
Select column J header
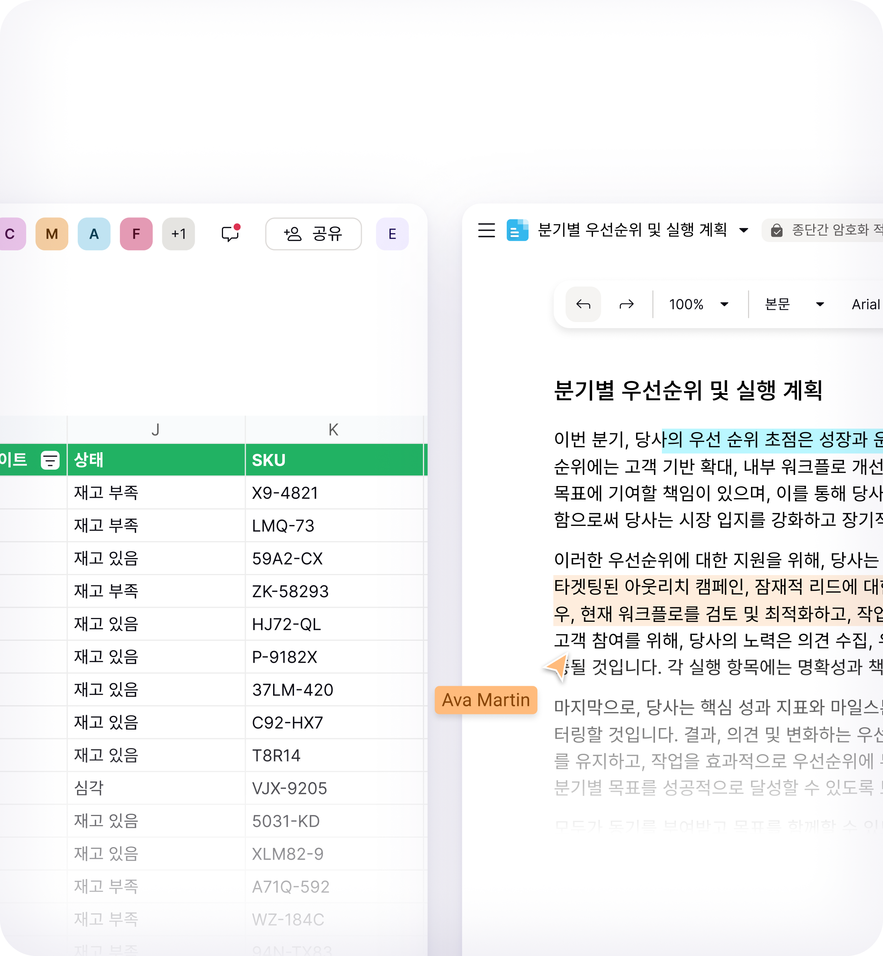coord(156,430)
